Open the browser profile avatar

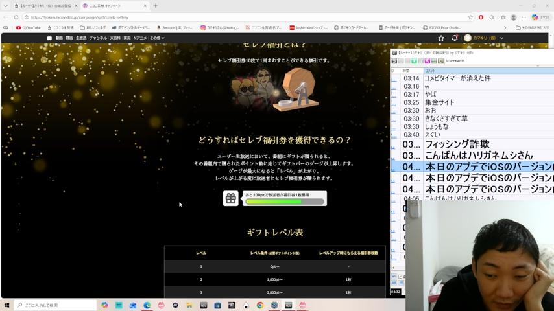pos(513,17)
